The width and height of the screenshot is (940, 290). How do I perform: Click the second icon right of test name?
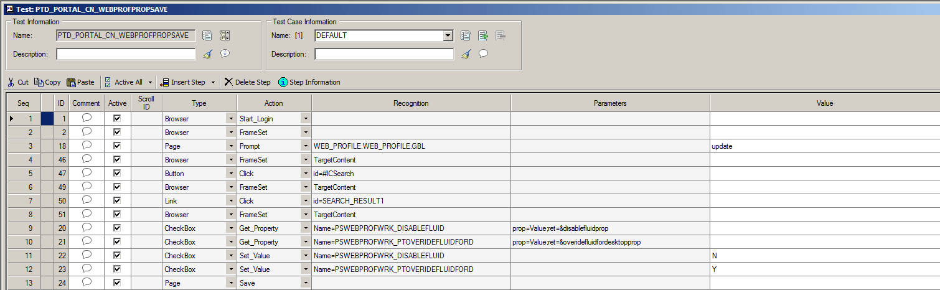[225, 35]
